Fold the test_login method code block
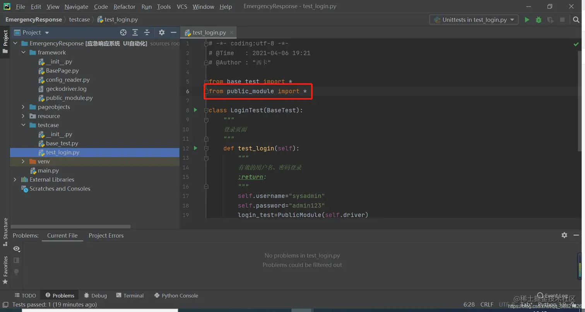This screenshot has width=585, height=312. [x=206, y=148]
